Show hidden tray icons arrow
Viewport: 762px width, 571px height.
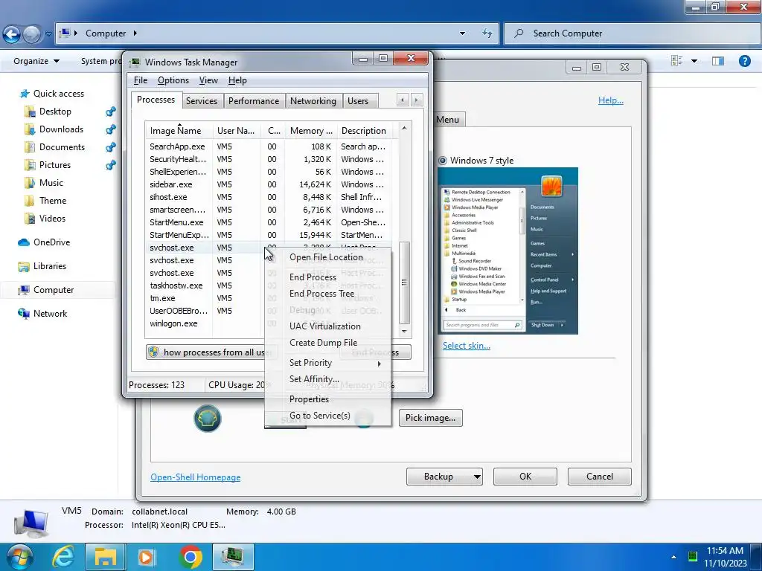673,558
